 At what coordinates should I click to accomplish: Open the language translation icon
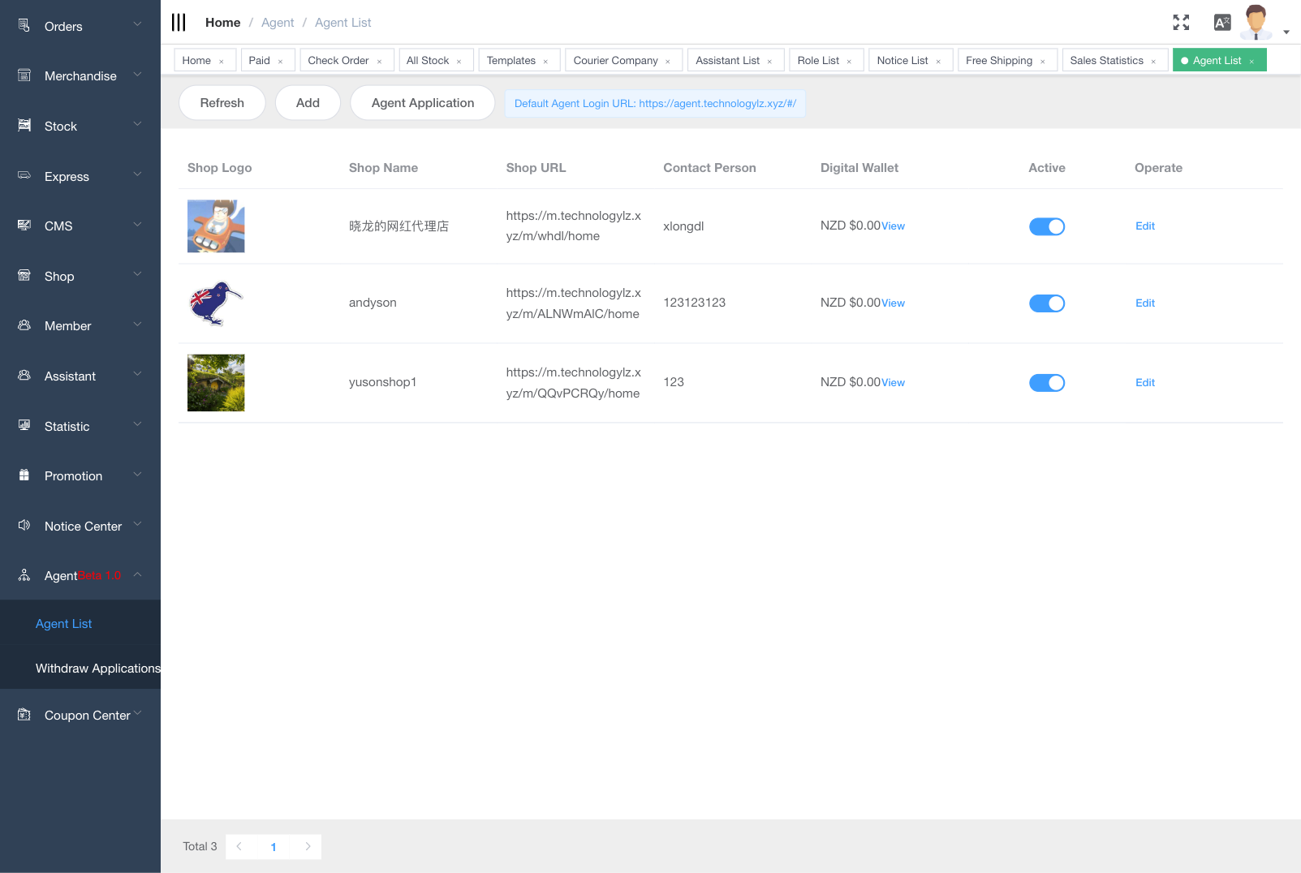(1221, 22)
